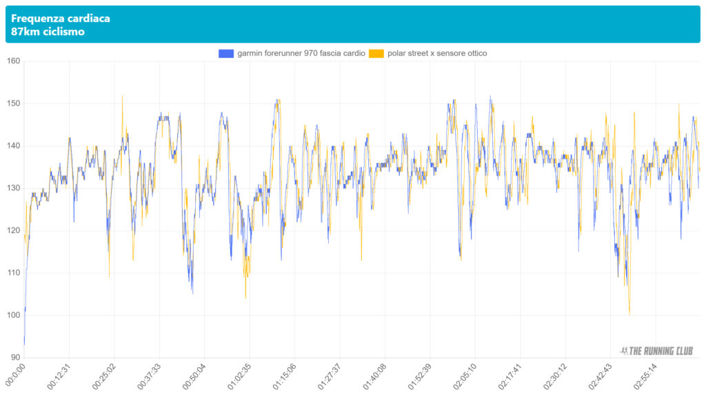Click the 02:17:41 time axis label
Screen dimensions: 706x397
tap(510, 376)
